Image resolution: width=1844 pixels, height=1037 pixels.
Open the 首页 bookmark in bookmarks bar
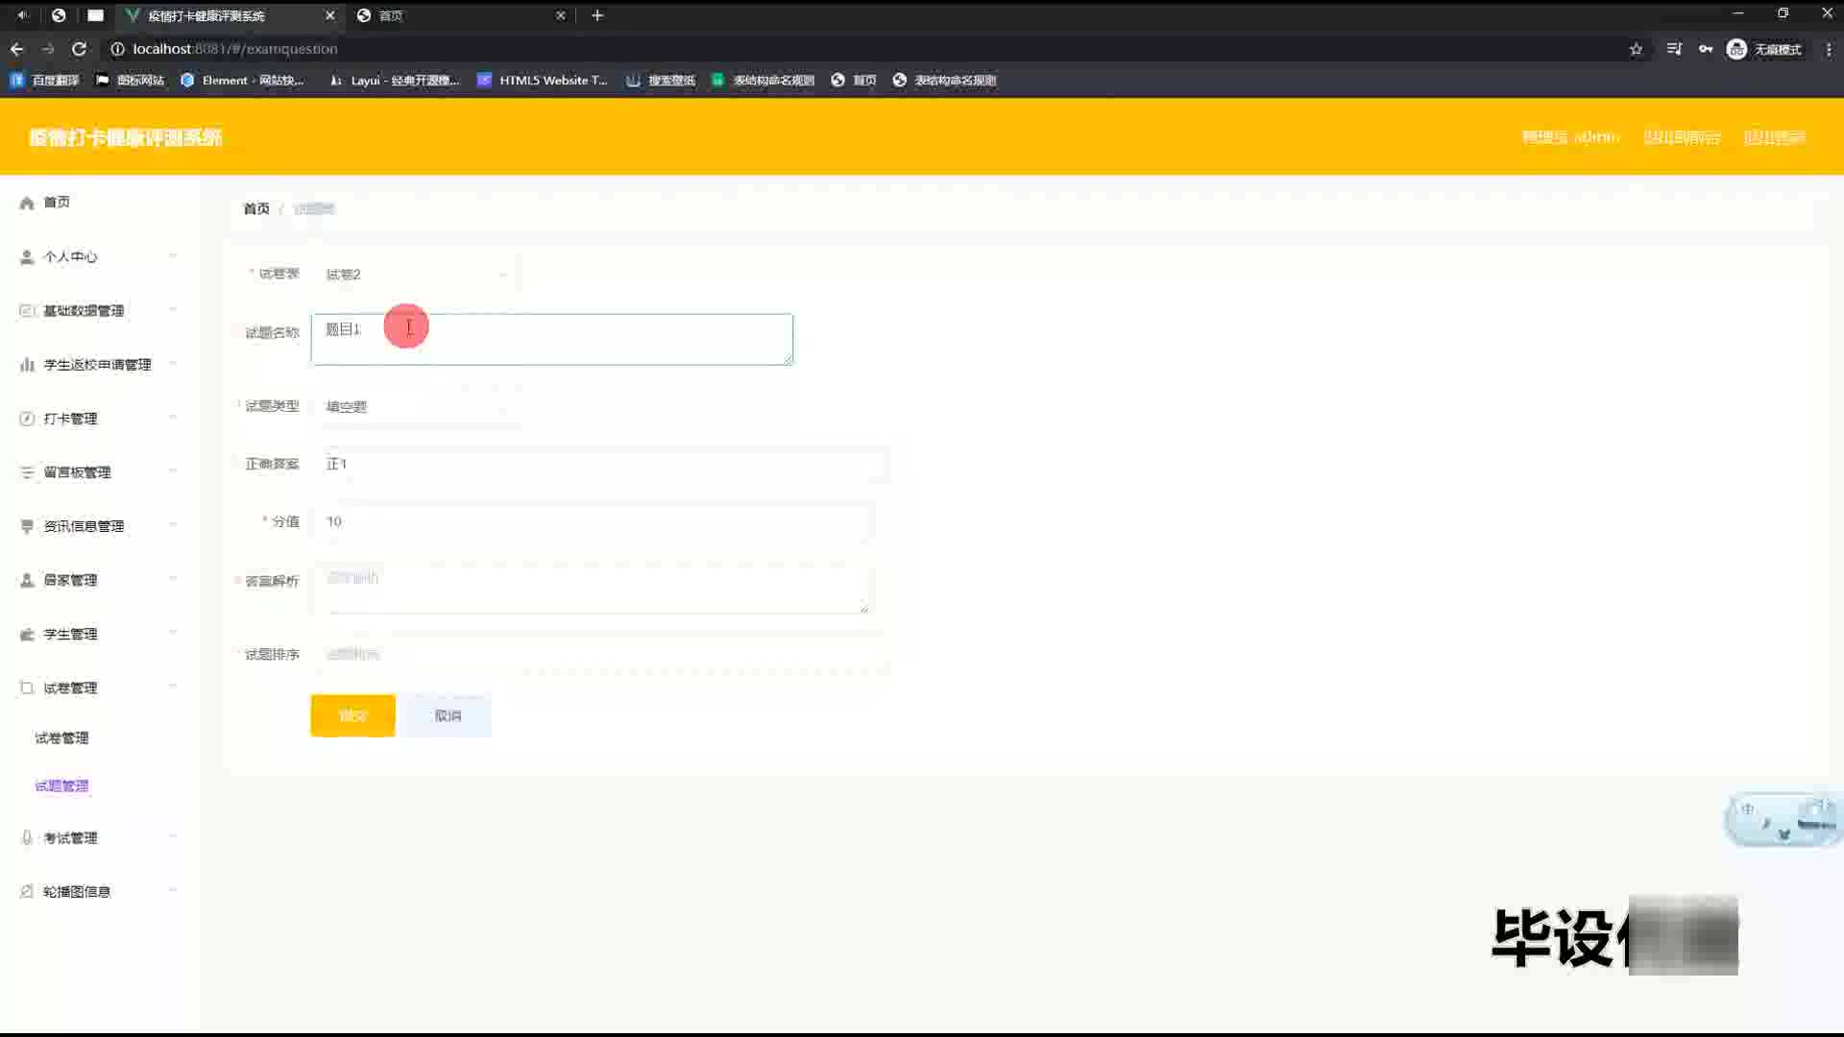[854, 81]
